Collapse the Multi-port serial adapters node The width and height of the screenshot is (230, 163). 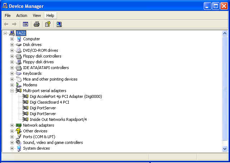pos(12,91)
